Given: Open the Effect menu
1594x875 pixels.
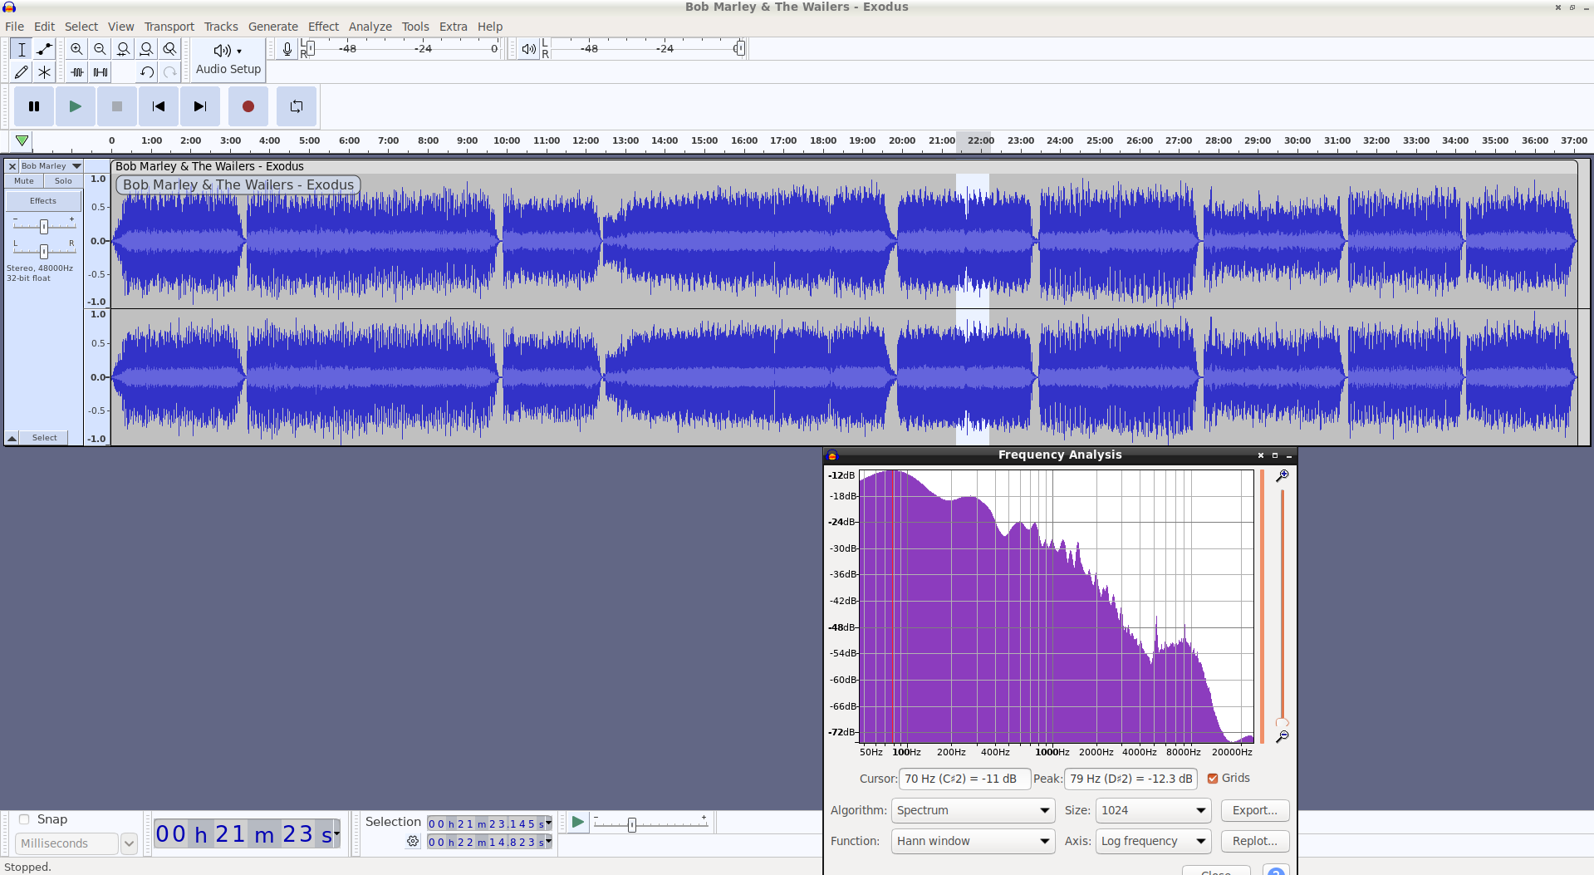Looking at the screenshot, I should coord(323,27).
